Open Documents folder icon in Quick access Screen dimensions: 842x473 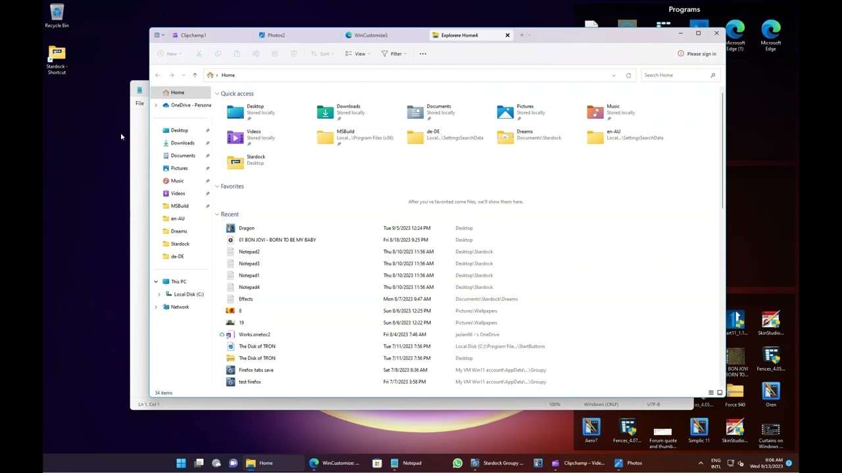coord(415,112)
